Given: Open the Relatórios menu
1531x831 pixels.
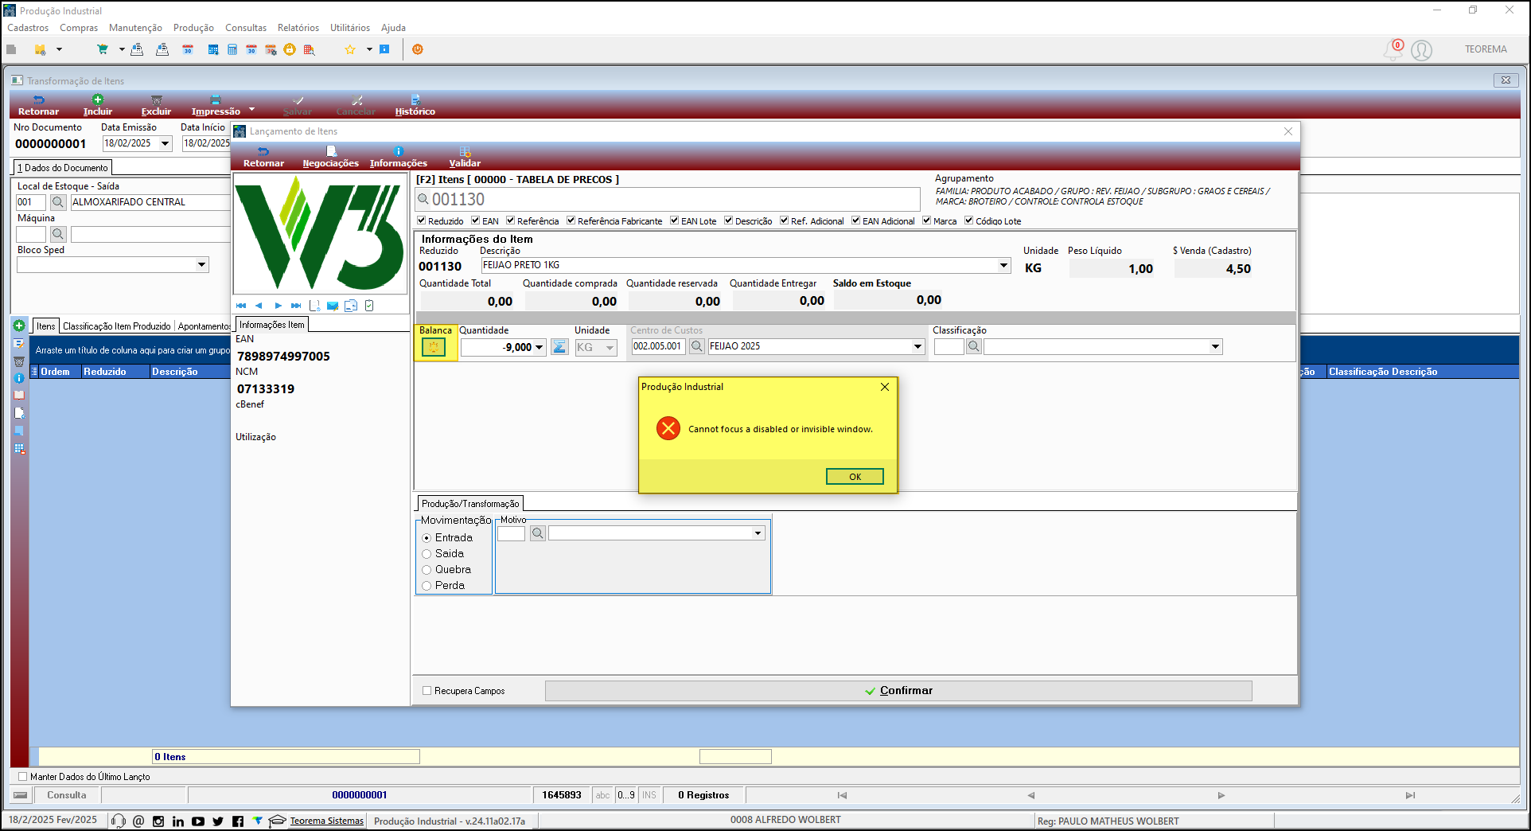Looking at the screenshot, I should 298,28.
